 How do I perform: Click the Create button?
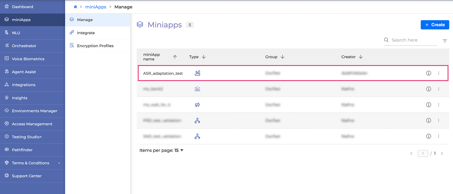coord(435,25)
